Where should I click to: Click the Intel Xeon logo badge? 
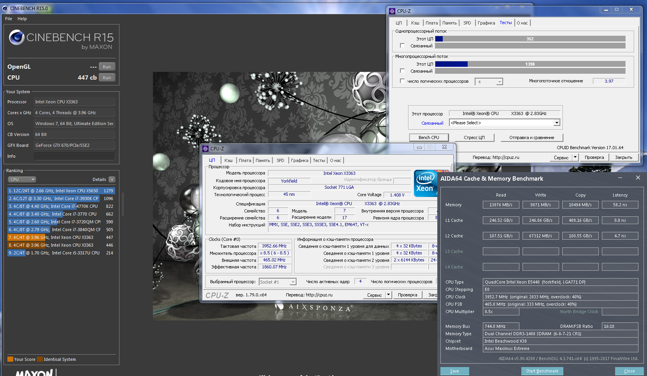tap(425, 183)
